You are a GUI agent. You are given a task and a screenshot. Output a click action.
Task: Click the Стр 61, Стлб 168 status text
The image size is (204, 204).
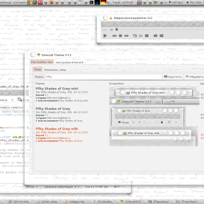click(96, 187)
